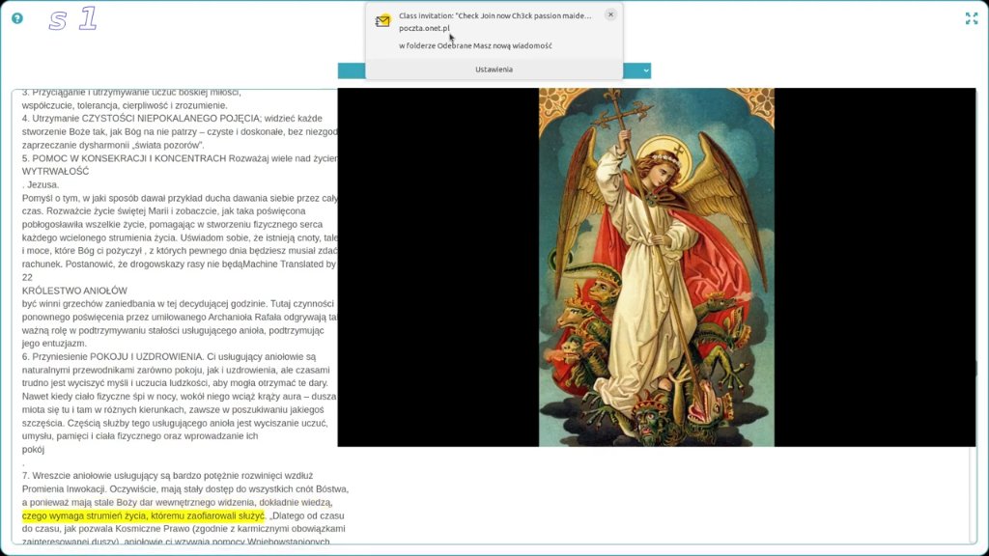Expand the teal bar dropdown arrow

pos(646,70)
